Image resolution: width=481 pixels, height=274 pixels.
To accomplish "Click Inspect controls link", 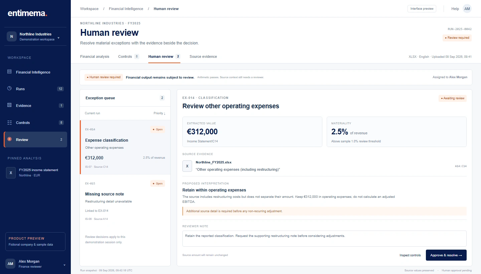I will tap(410, 255).
